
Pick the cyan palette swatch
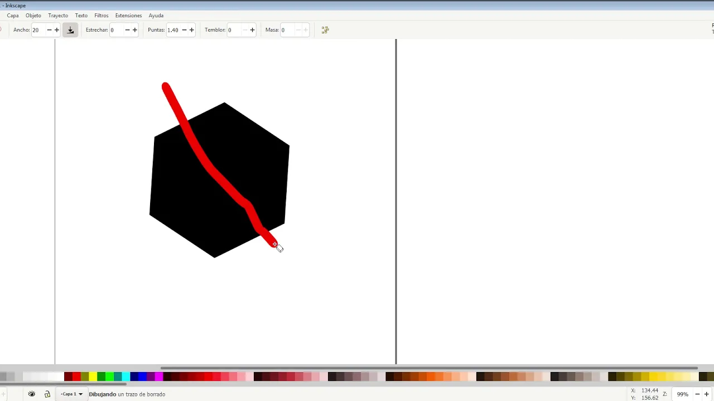pyautogui.click(x=126, y=376)
